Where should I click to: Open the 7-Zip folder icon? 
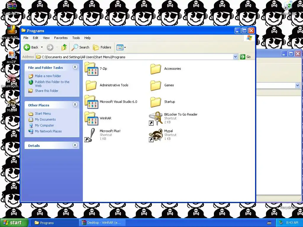[x=91, y=69]
